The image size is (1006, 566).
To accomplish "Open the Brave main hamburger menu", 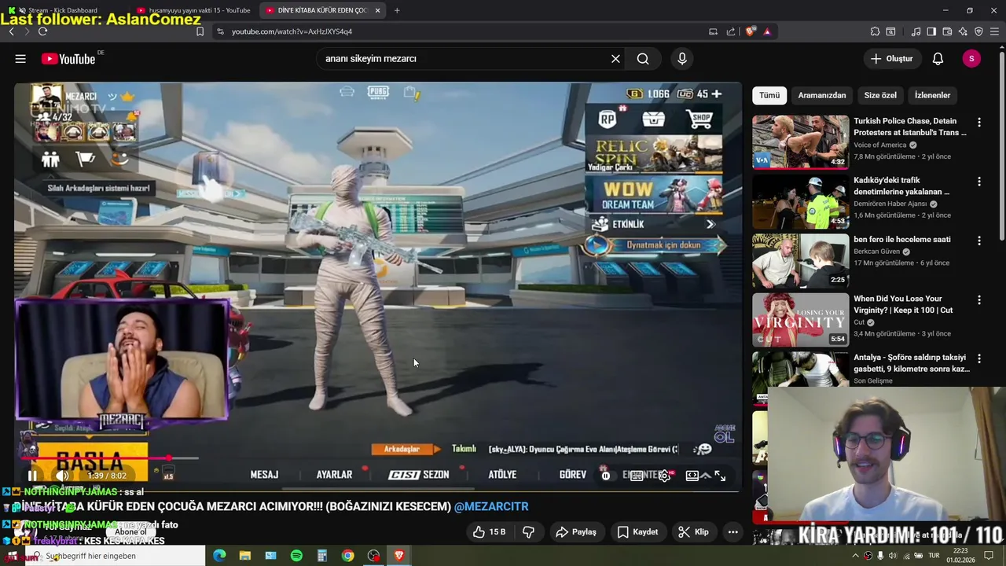I will (x=994, y=31).
